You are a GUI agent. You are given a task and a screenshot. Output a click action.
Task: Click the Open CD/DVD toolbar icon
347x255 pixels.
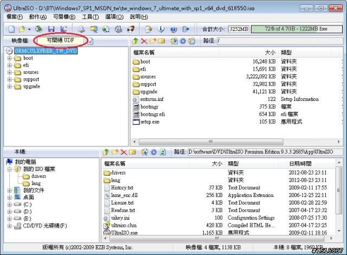(x=38, y=29)
